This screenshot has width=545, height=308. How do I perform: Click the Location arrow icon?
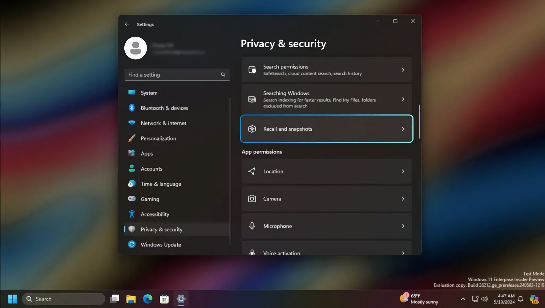(252, 171)
